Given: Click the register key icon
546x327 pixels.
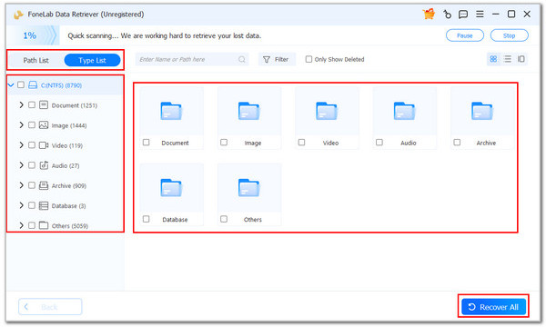Looking at the screenshot, I should tap(447, 15).
